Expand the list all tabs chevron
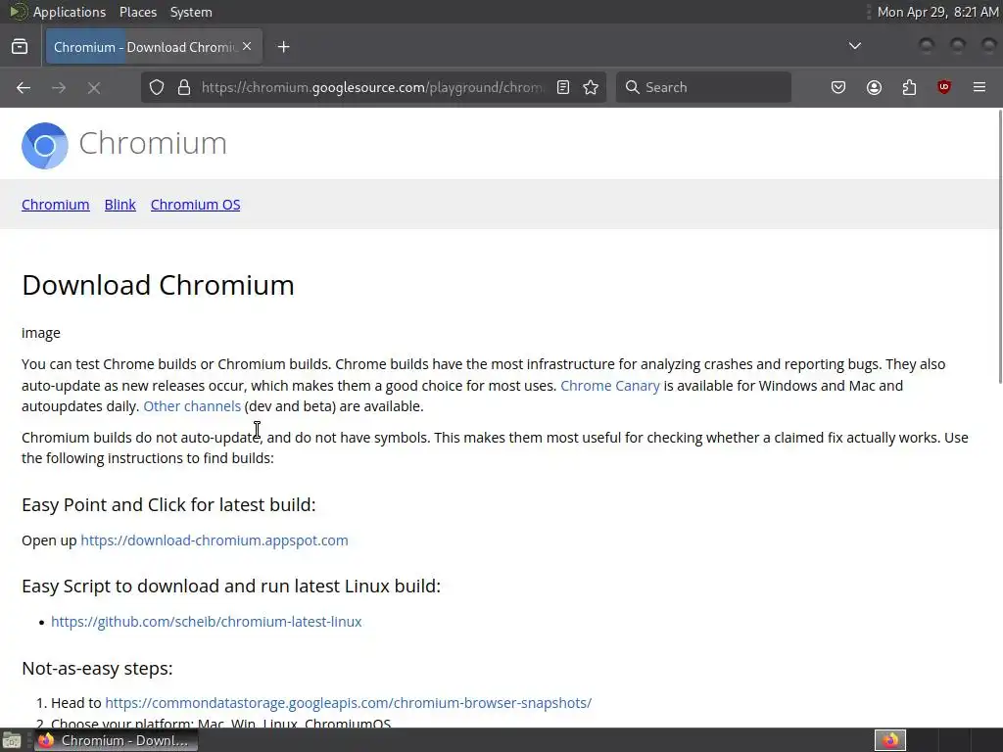Screen dimensions: 1003x752 (x=854, y=46)
